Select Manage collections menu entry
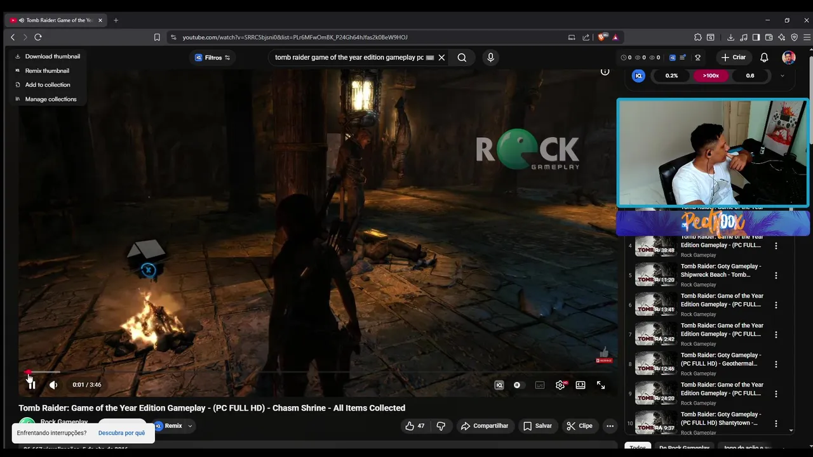 tap(48, 99)
